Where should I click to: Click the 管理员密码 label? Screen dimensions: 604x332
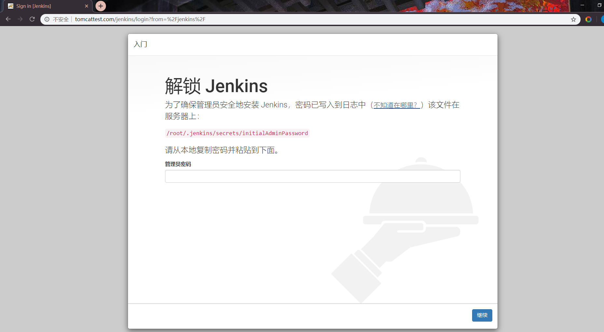coord(178,164)
